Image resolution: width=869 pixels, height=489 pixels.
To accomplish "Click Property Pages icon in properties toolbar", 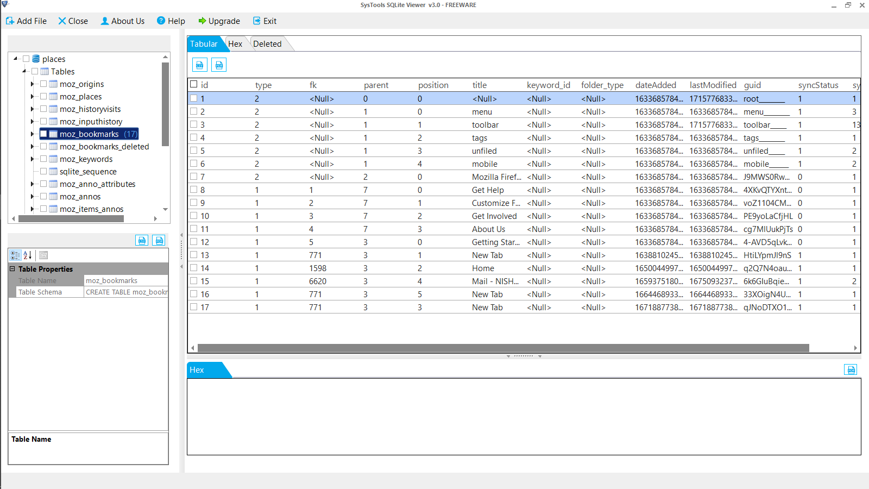I will pyautogui.click(x=43, y=255).
